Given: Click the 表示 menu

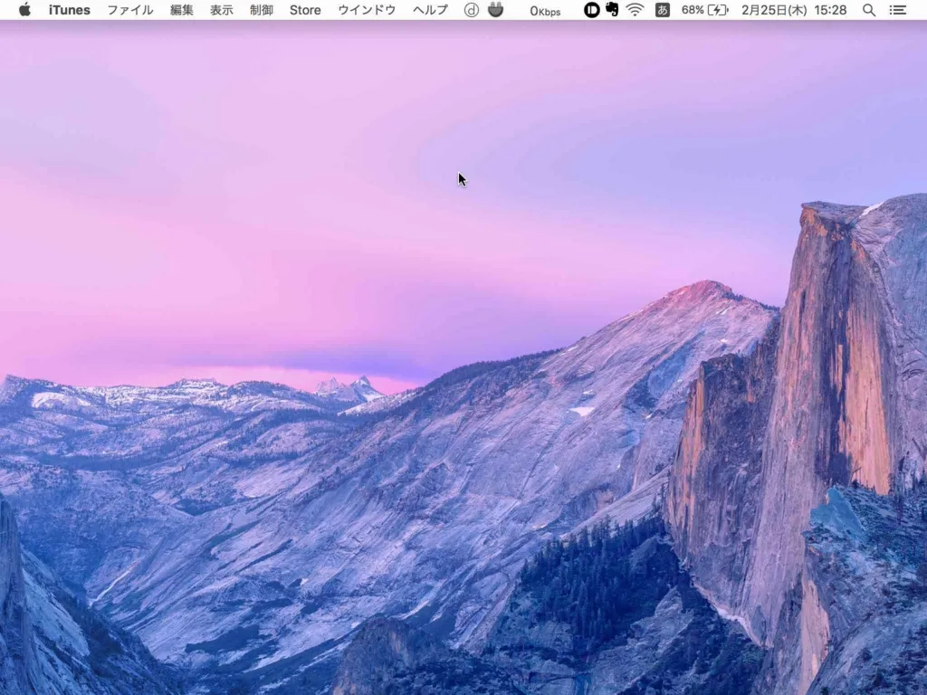Looking at the screenshot, I should [222, 10].
